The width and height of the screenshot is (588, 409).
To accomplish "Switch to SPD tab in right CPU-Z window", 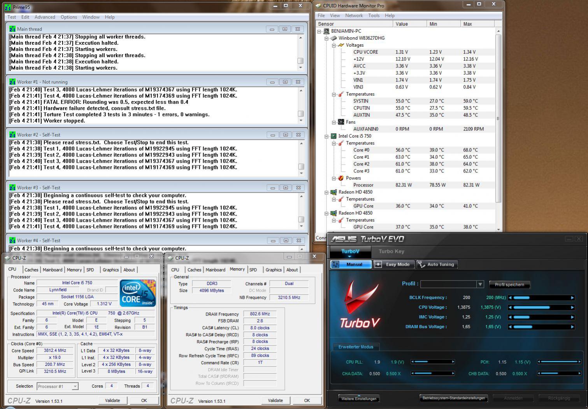I will pos(253,270).
